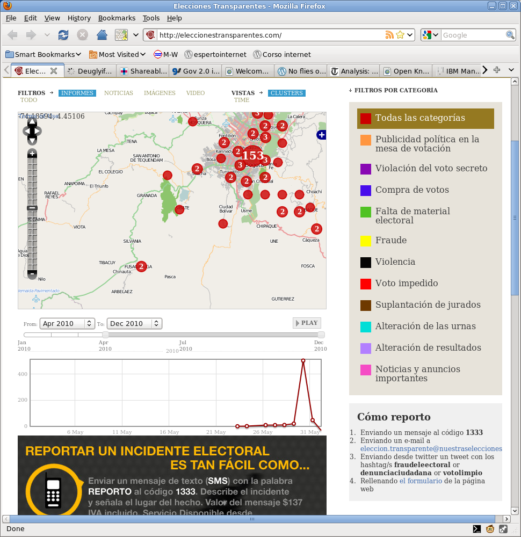Select the TODO filter
The image size is (521, 537).
pyautogui.click(x=29, y=100)
